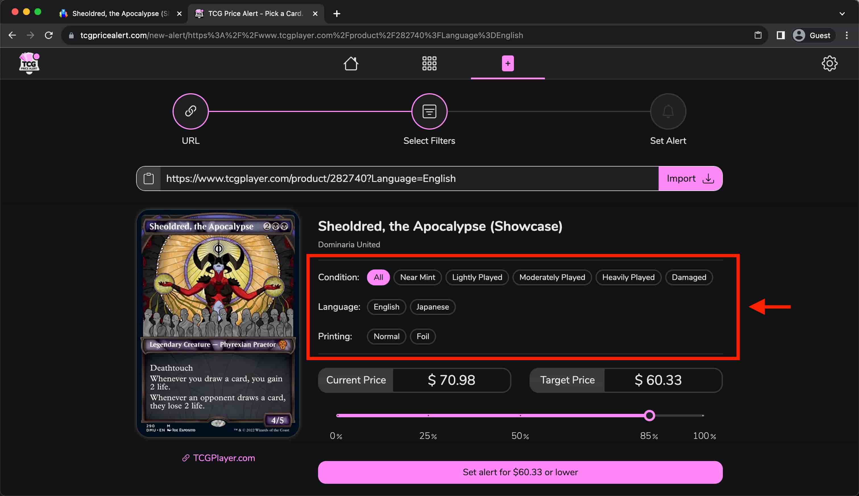859x496 pixels.
Task: Click the 100% slider label
Action: [704, 436]
